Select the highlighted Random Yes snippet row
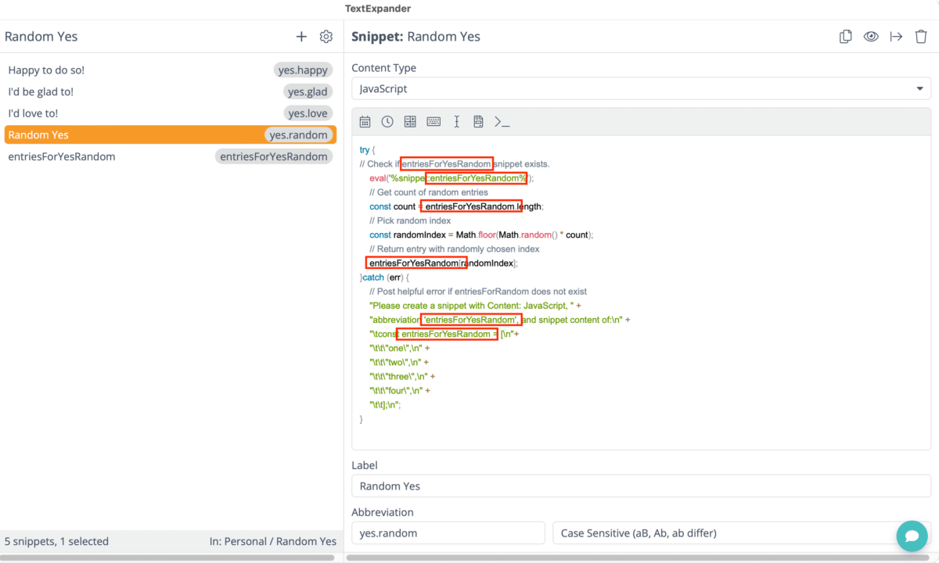This screenshot has height=563, width=939. (170, 135)
